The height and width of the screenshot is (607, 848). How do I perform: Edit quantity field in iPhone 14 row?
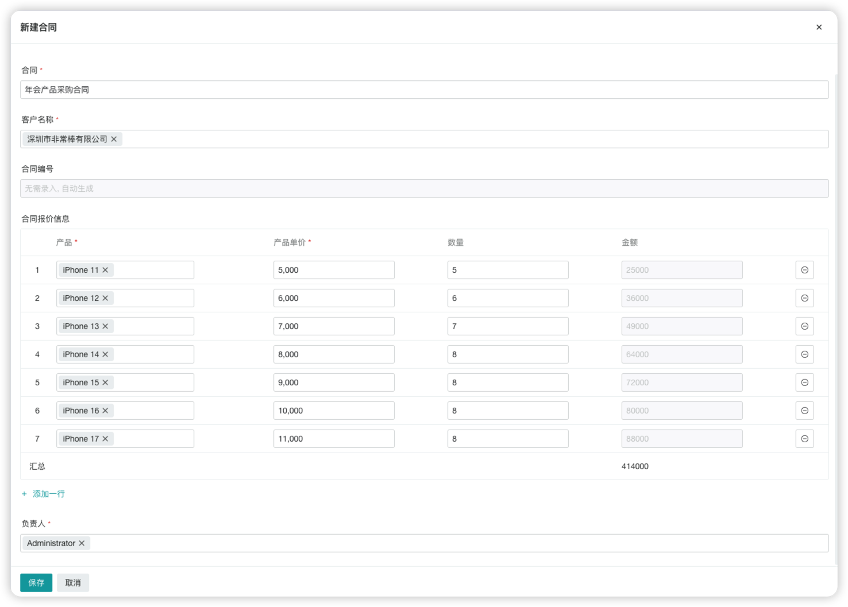(x=508, y=354)
